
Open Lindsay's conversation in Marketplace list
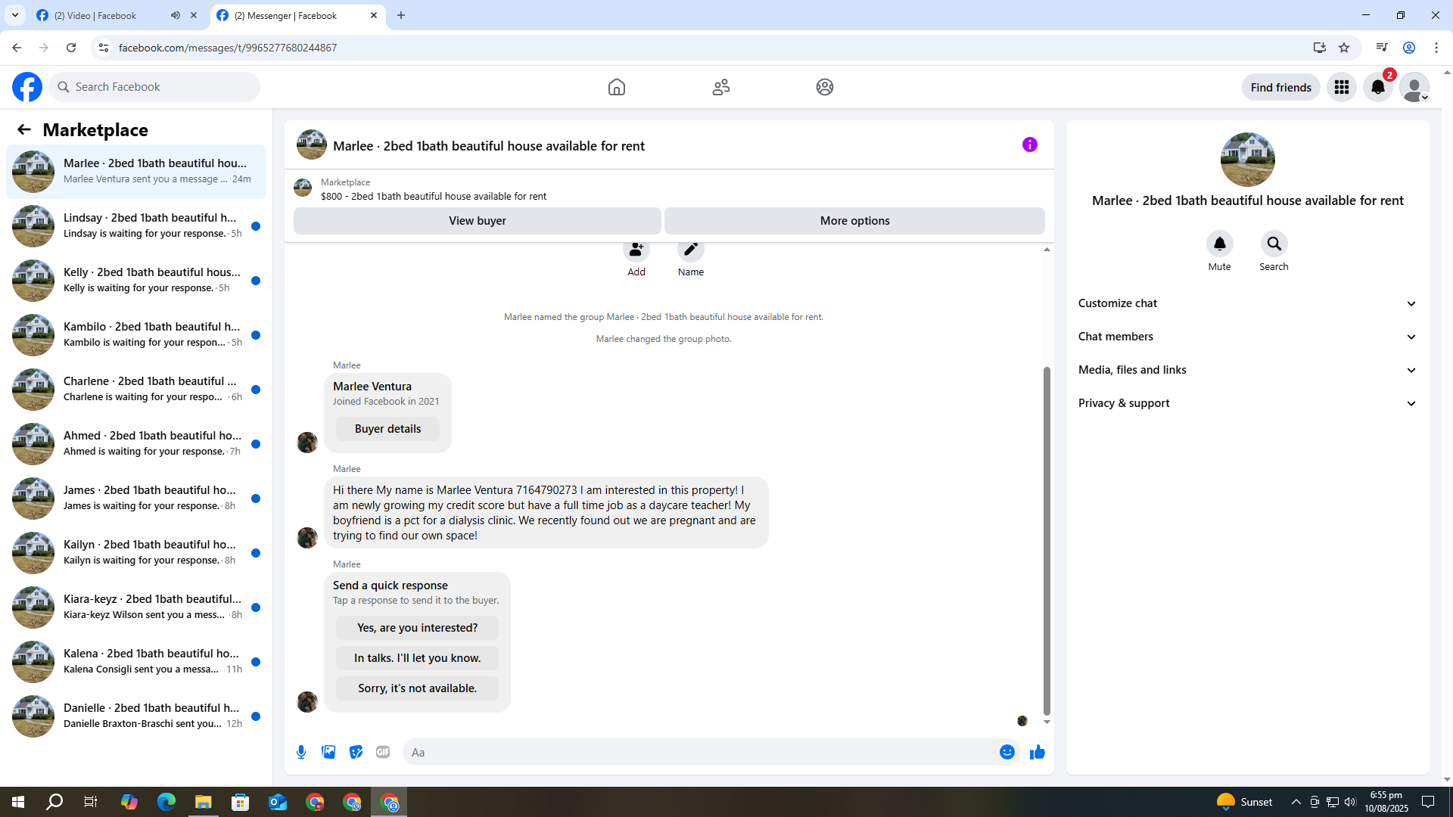coord(136,225)
